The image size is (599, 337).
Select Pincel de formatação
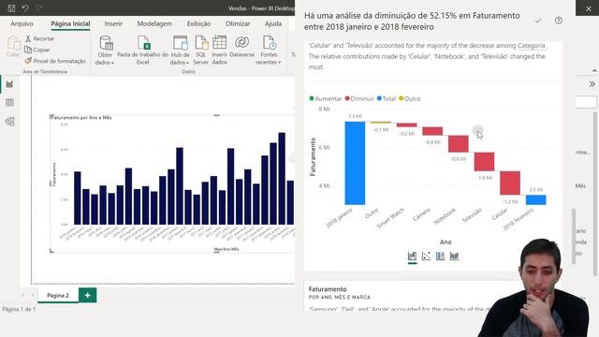click(x=55, y=61)
